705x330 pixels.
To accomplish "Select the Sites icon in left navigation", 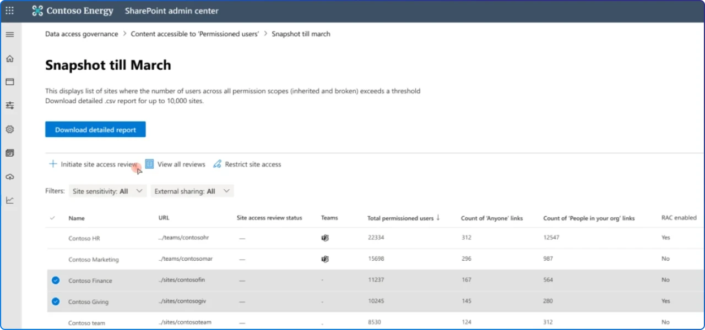I will click(9, 81).
